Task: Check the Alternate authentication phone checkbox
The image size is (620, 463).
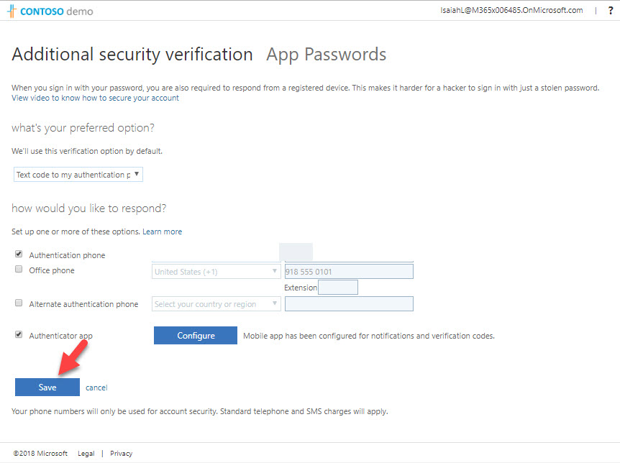Action: 19,303
